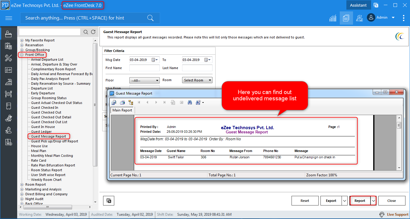This screenshot has height=219, width=410.
Task: Open the Report button dropdown arrow
Action: [x=374, y=201]
